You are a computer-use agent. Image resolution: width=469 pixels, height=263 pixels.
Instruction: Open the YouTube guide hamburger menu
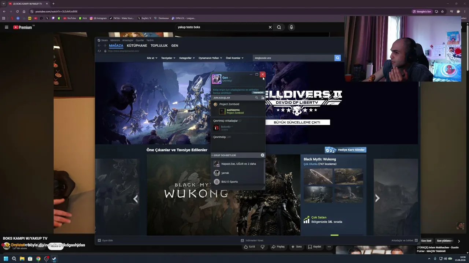pos(6,27)
